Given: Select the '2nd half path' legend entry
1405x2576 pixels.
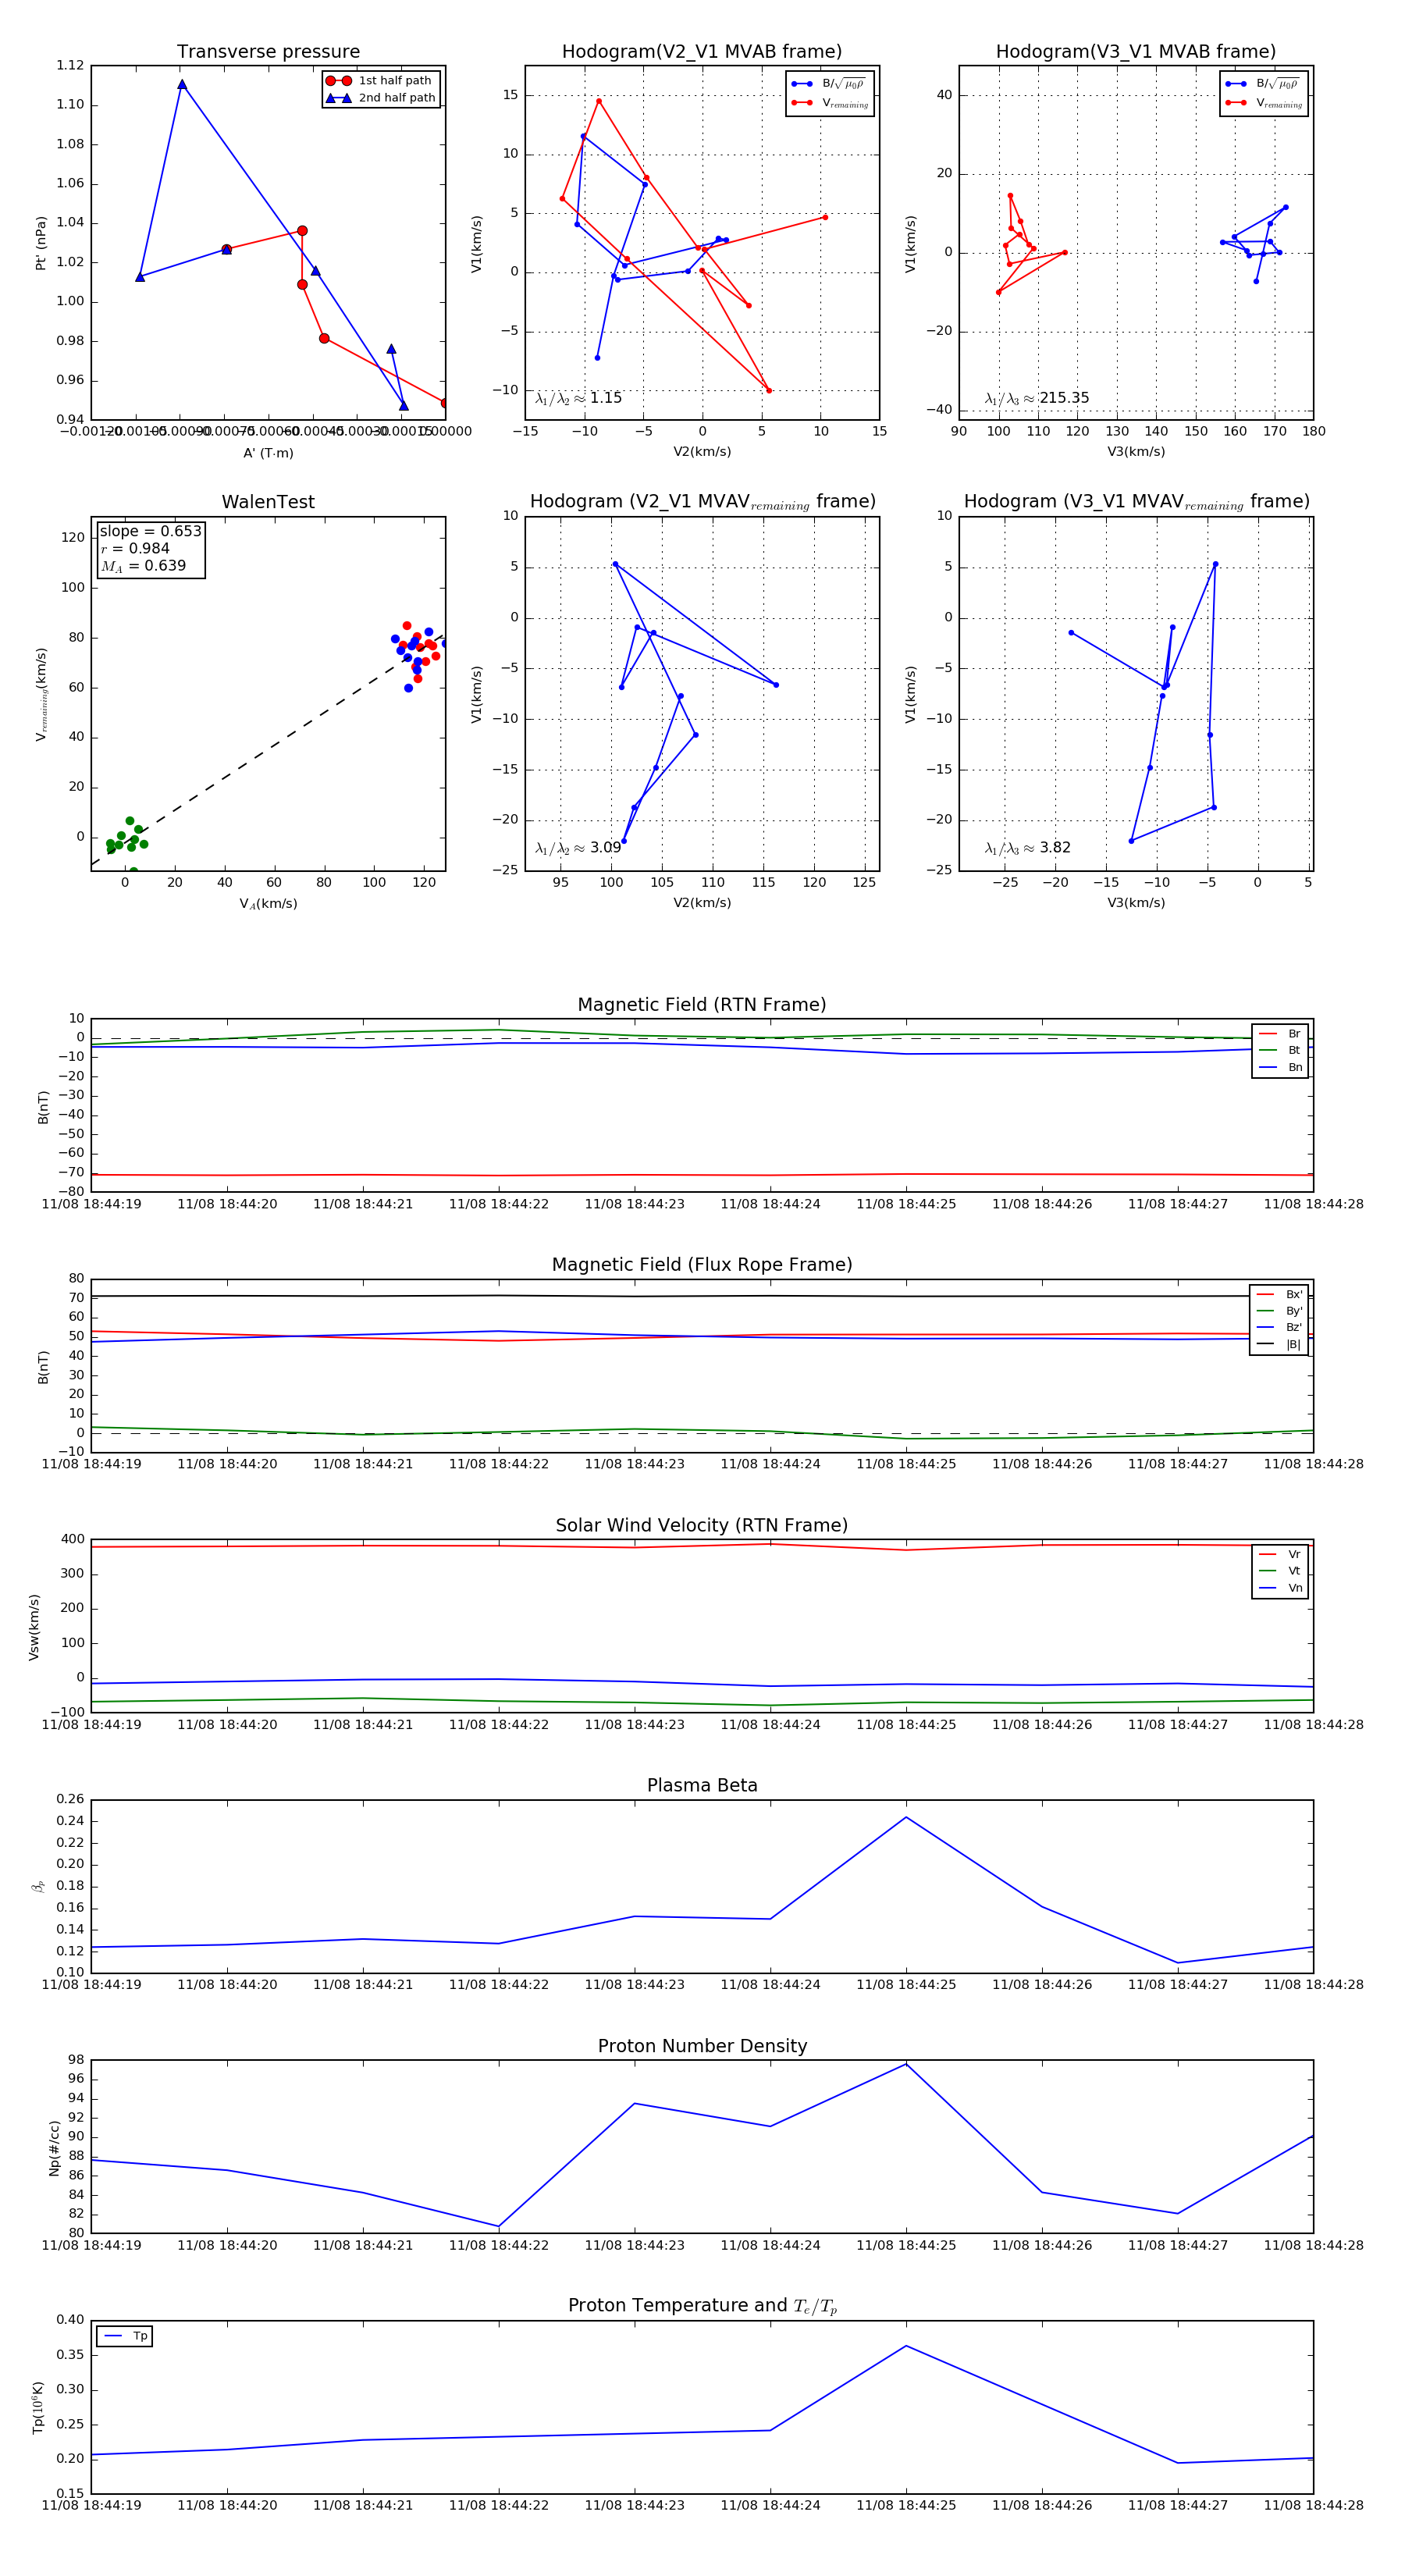Looking at the screenshot, I should [381, 98].
